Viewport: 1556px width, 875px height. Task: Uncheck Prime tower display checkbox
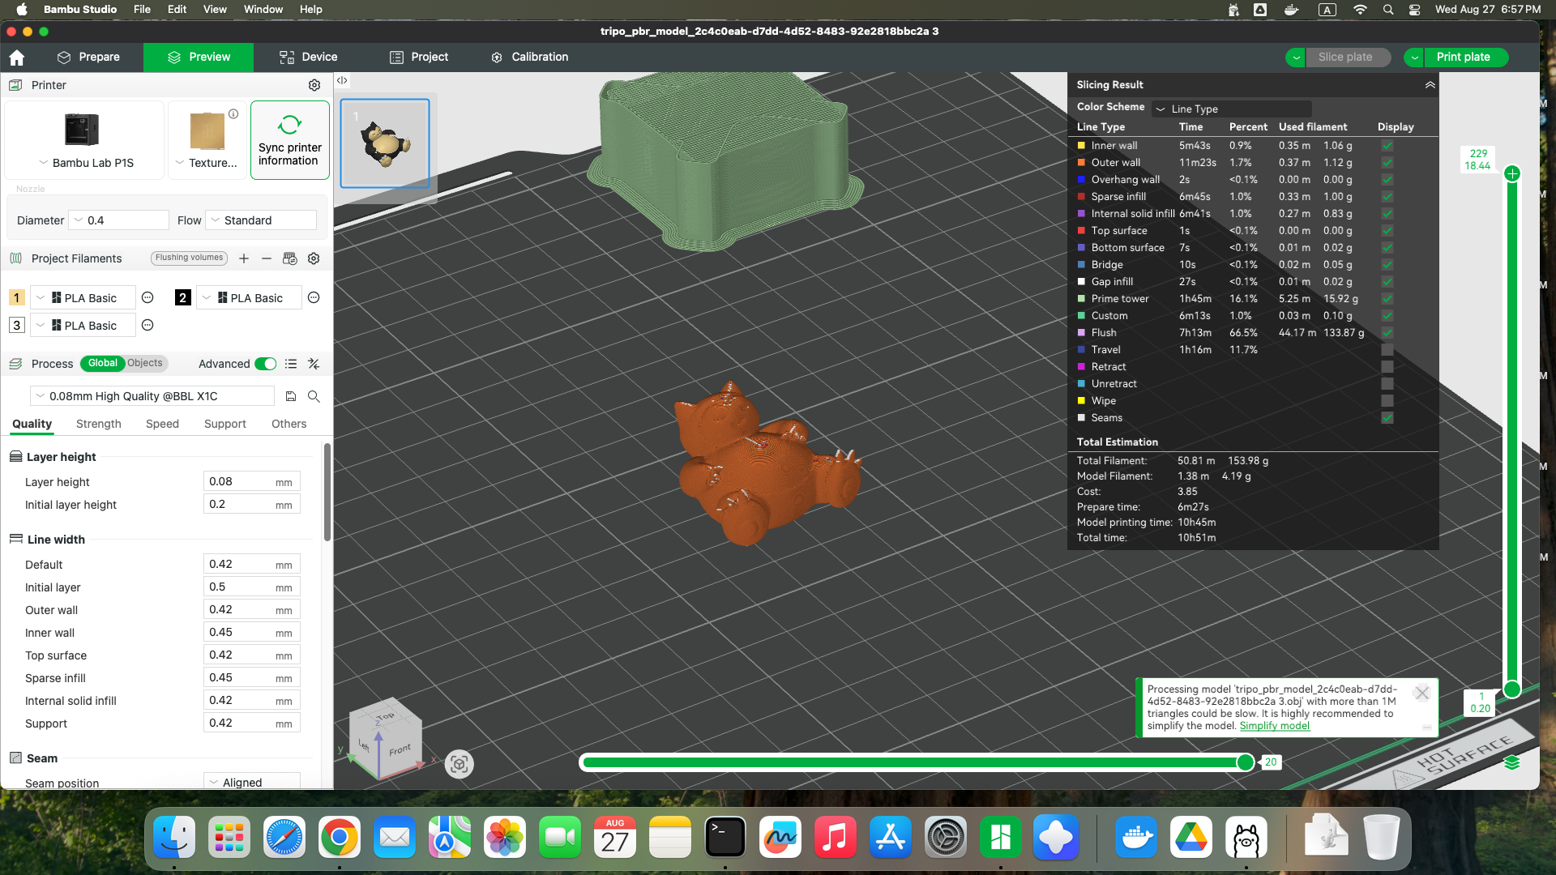pos(1387,299)
